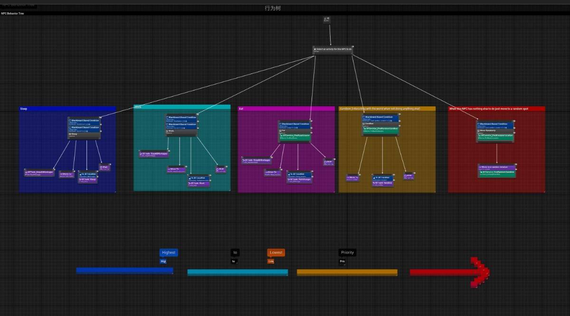Screen dimensions: 570x316
Task: Select the black 'Priority' label
Action: click(347, 253)
